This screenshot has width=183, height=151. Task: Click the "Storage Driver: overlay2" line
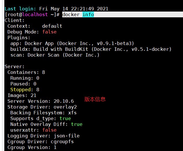pos(42,107)
